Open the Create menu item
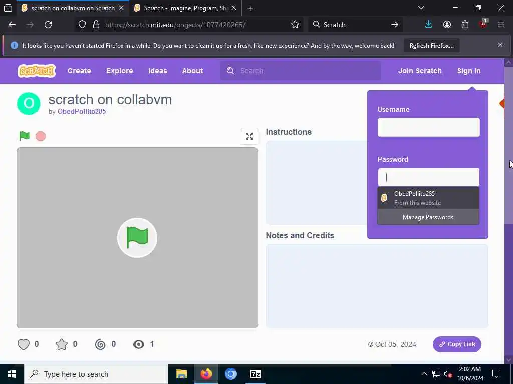This screenshot has height=384, width=513. click(x=79, y=71)
